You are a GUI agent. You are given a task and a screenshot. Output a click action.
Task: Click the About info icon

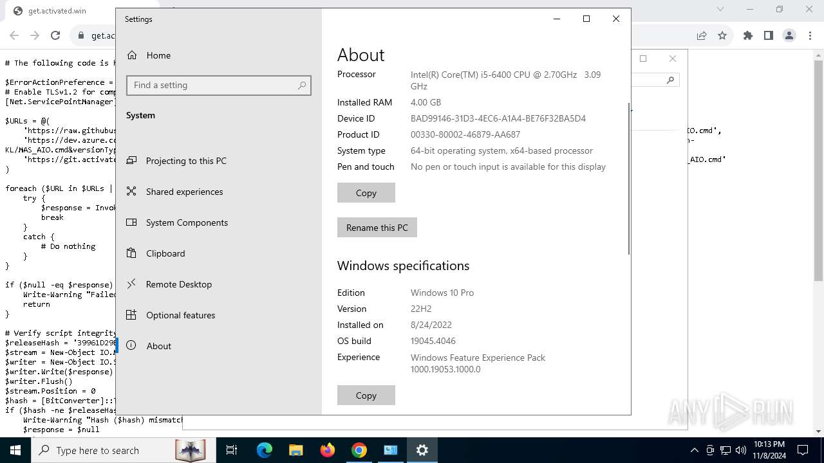pos(131,346)
